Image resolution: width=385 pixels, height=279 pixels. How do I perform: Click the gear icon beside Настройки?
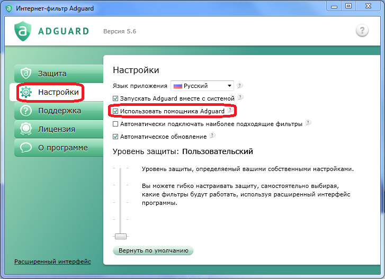26,92
